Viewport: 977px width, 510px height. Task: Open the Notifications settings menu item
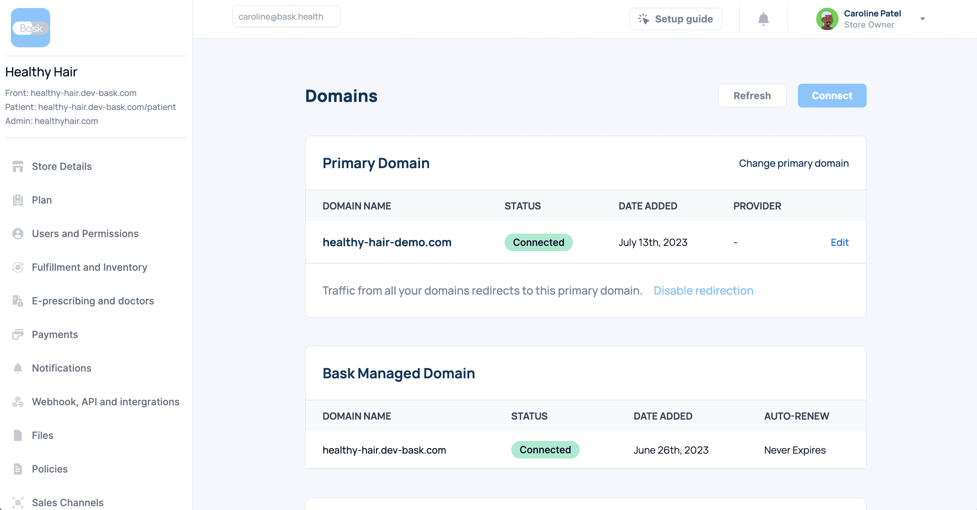[61, 368]
